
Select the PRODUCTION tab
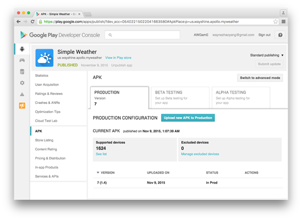[x=120, y=98]
